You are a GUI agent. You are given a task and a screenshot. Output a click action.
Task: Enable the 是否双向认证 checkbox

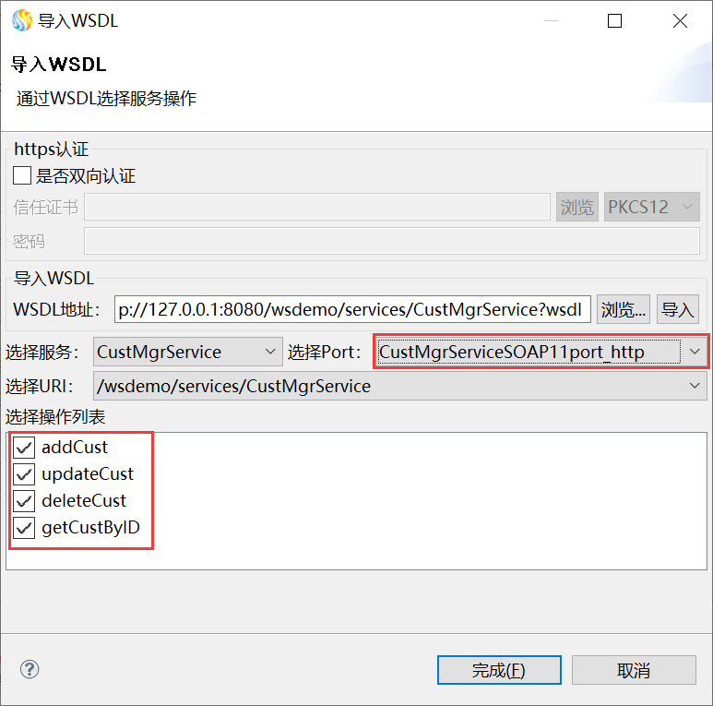click(22, 175)
